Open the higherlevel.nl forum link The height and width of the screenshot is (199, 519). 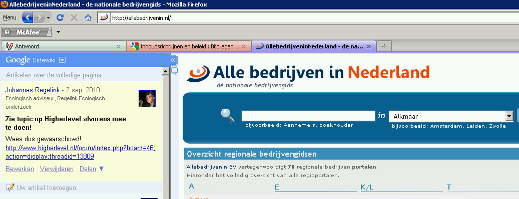click(81, 152)
